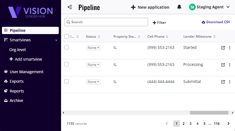Tick the checkbox for the Started row
The width and height of the screenshot is (235, 131).
[x=67, y=47]
